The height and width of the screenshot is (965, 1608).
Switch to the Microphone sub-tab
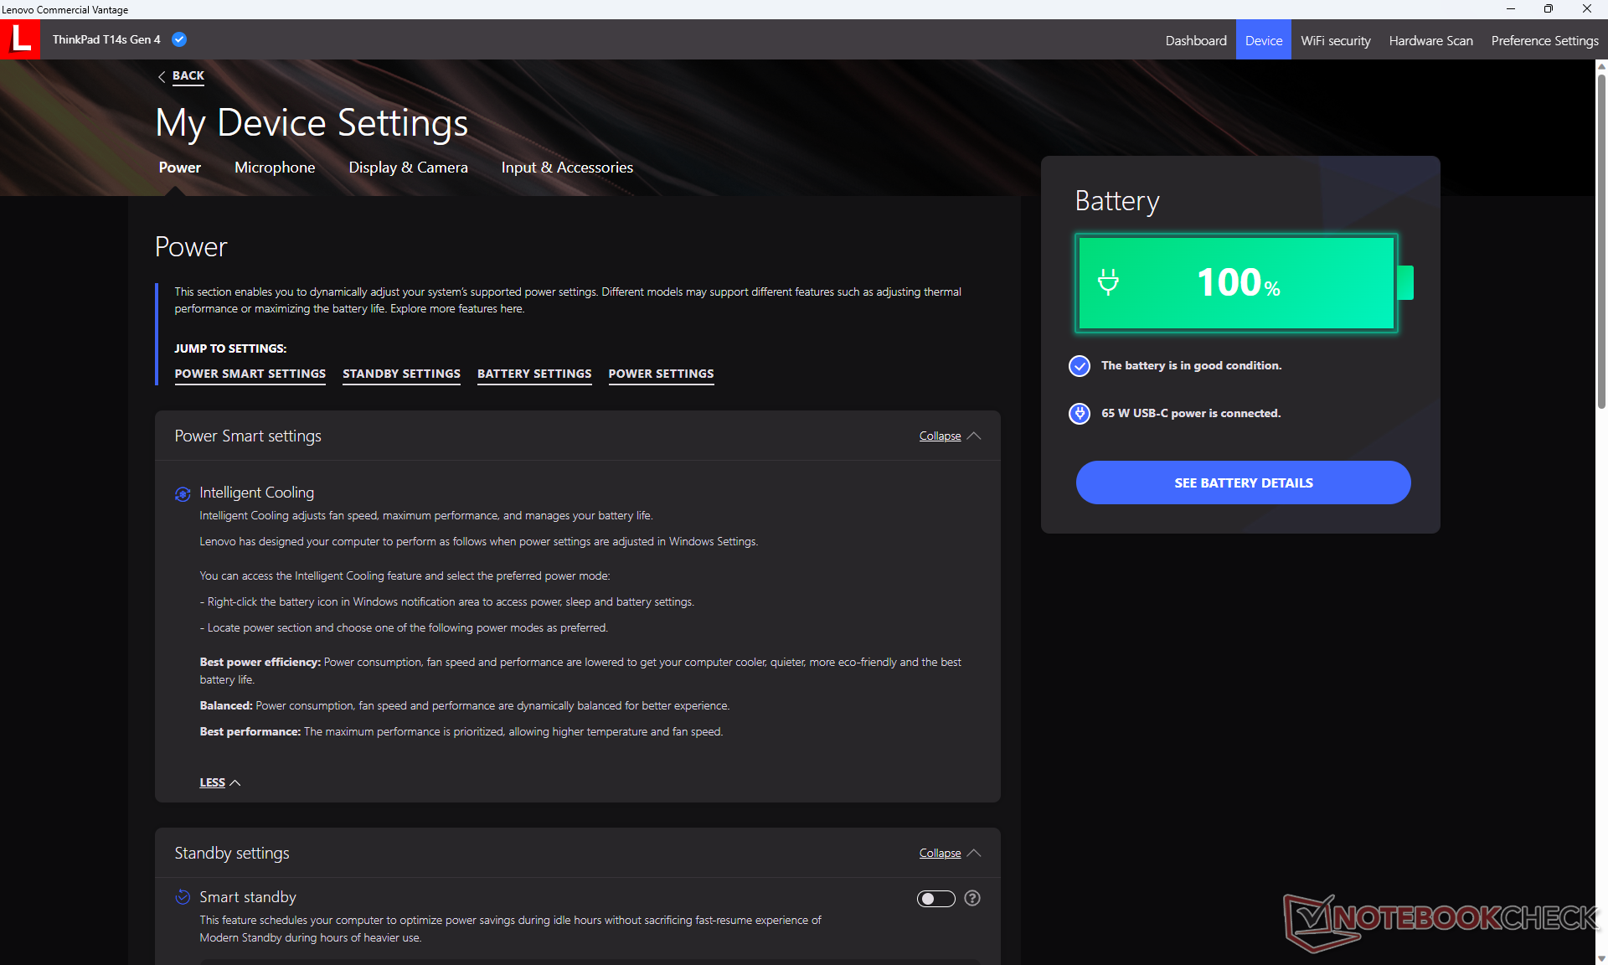point(275,168)
